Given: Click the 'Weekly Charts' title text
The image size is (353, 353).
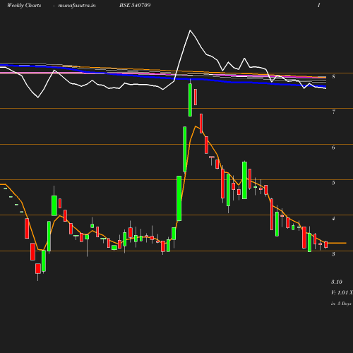Looking at the screenshot, I should (24, 5).
